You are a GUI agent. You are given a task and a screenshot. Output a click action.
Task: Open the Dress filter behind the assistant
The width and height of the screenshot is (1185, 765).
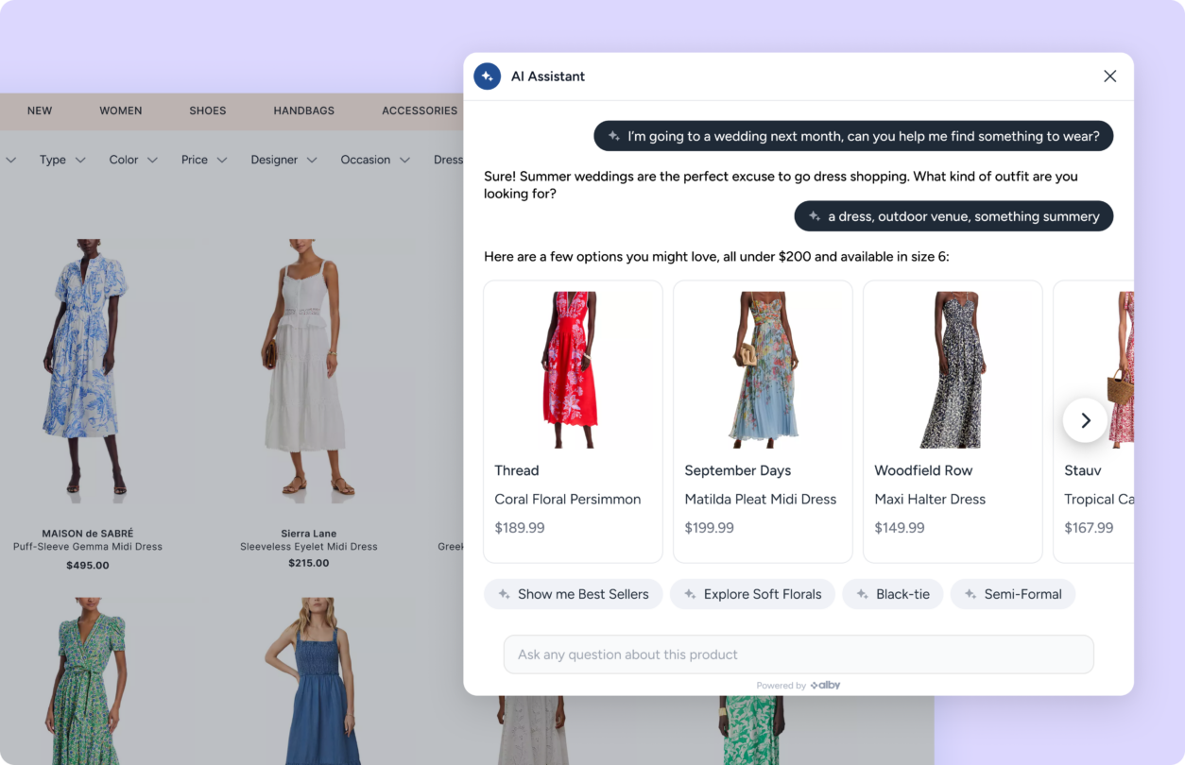[448, 160]
